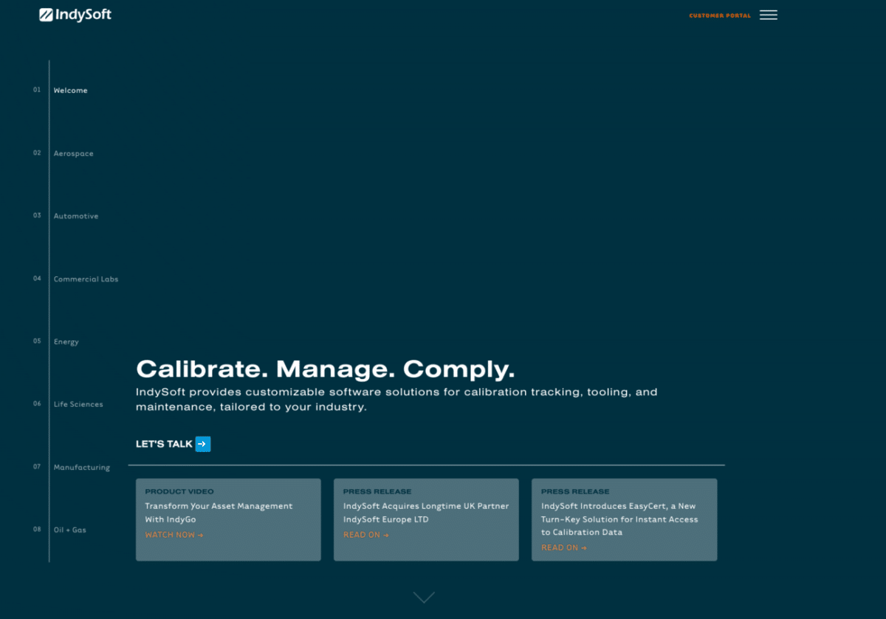Open the IndySoft Europe LTD acquisition card
This screenshot has height=619, width=886.
click(426, 513)
